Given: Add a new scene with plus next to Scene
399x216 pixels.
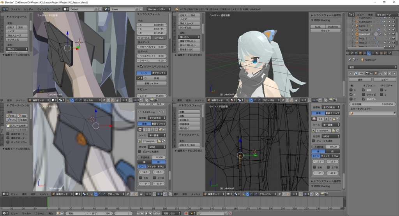Looking at the screenshot, I should pos(137,9).
